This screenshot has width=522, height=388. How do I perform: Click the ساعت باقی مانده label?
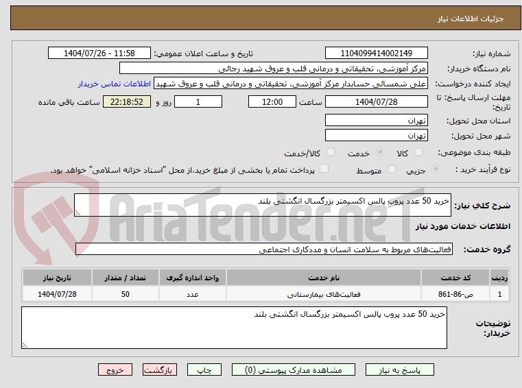pyautogui.click(x=69, y=102)
